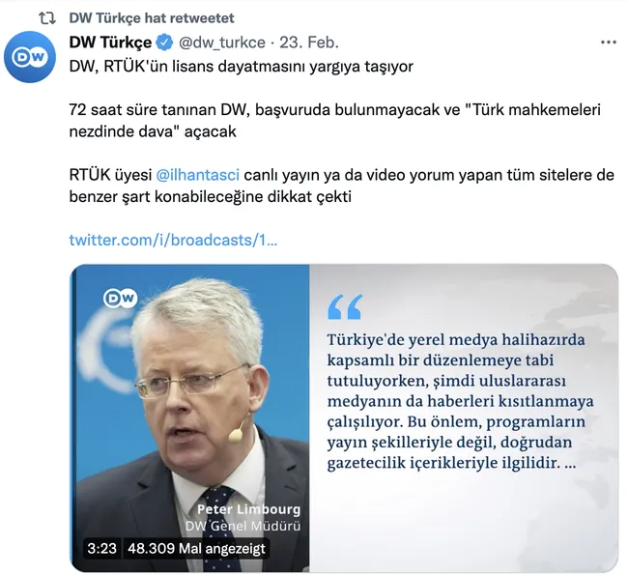The image size is (628, 575).
Task: Click the 'DW Genel Müdürü' caption
Action: (243, 526)
